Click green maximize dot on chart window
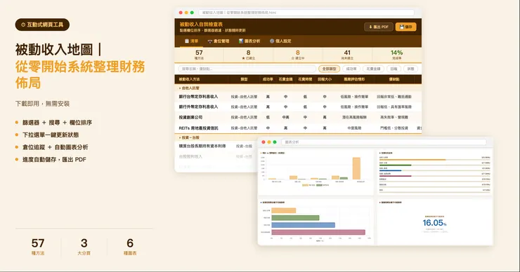This screenshot has height=272, width=520. (x=275, y=142)
